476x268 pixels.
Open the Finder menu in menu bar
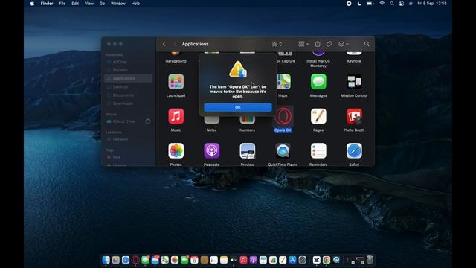[x=47, y=4]
